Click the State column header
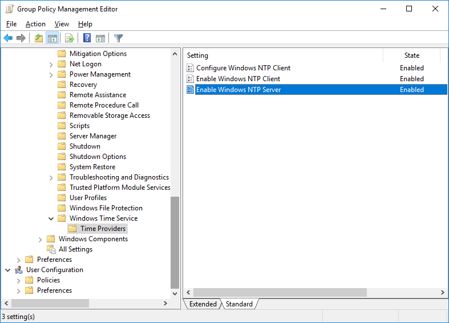This screenshot has width=449, height=323. click(411, 55)
